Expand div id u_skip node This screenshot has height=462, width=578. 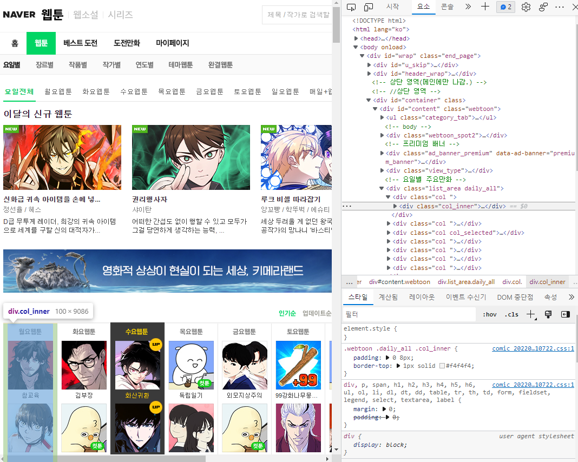tap(369, 65)
